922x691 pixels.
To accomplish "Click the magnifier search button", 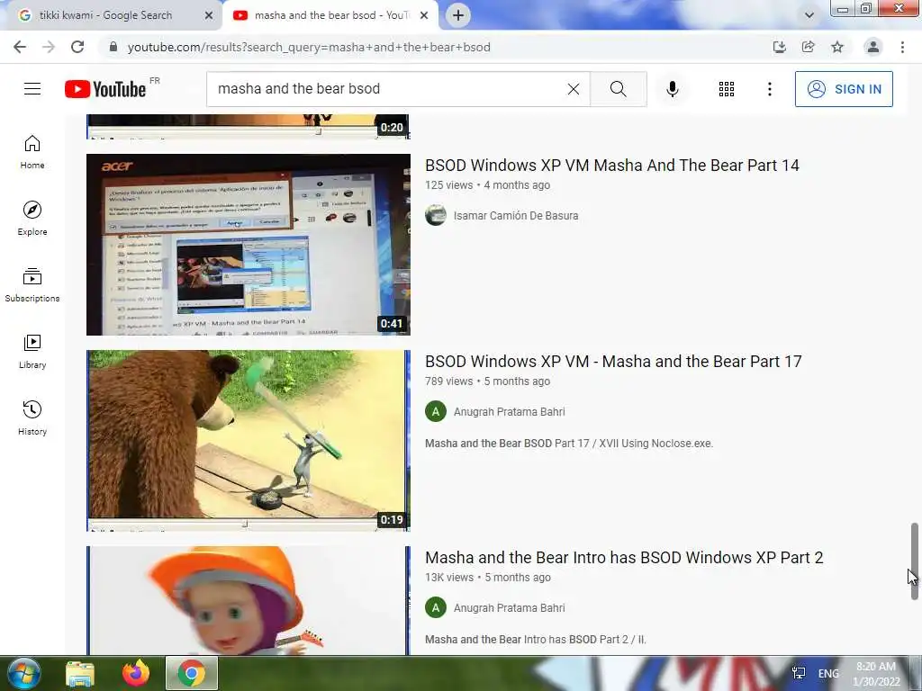I will (618, 89).
